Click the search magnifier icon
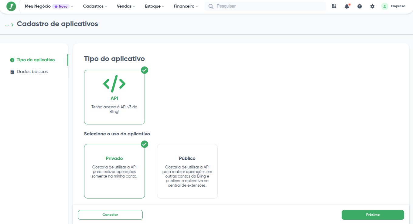Screen dimensions: 413x224 pos(211,6)
